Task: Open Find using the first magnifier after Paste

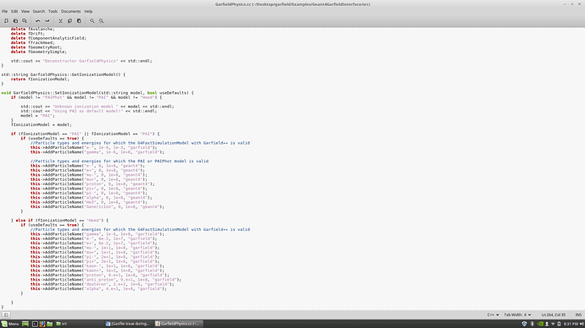Action: pyautogui.click(x=92, y=21)
